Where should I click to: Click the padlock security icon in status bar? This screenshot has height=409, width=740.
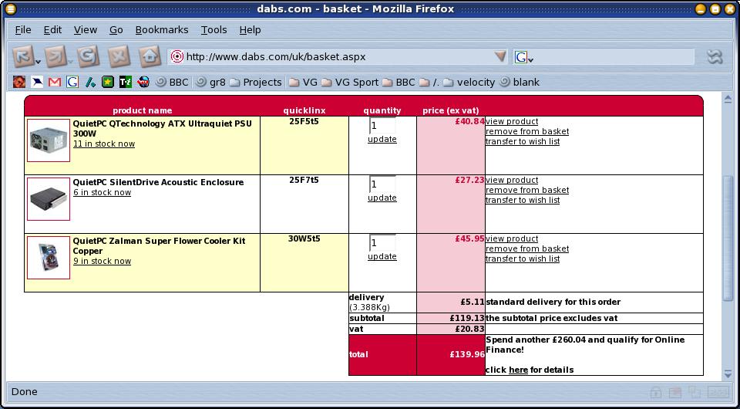(656, 392)
